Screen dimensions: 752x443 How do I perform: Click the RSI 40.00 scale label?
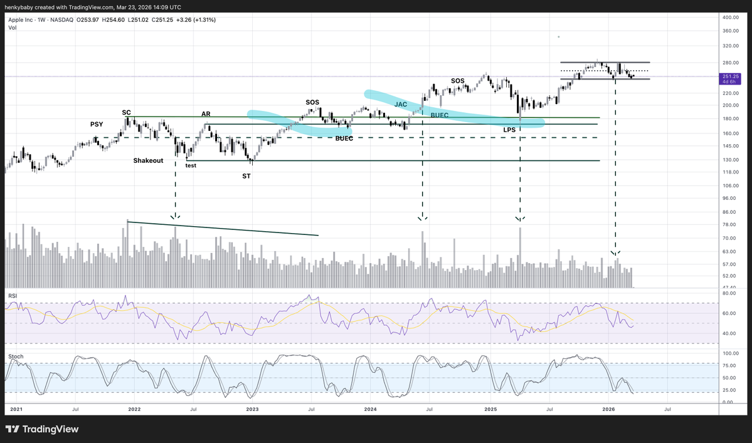coord(729,333)
